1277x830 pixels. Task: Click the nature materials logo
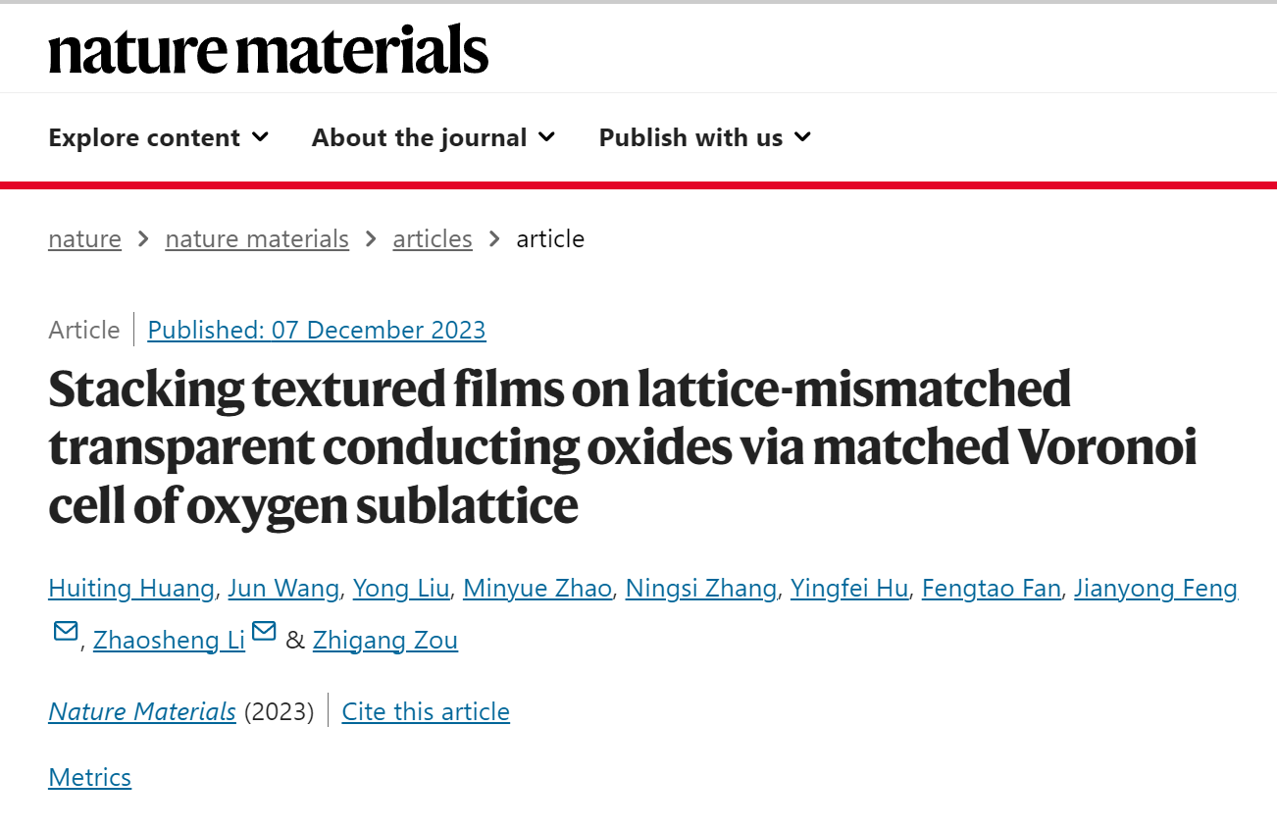(268, 49)
